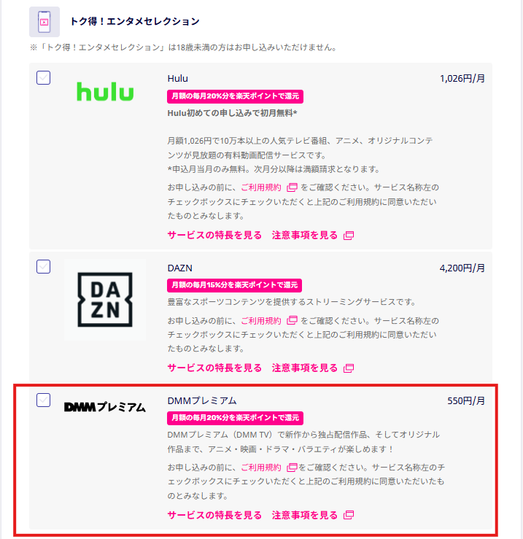523x539 pixels.
Task: Open Hulu 注意事項を見る link
Action: point(305,235)
